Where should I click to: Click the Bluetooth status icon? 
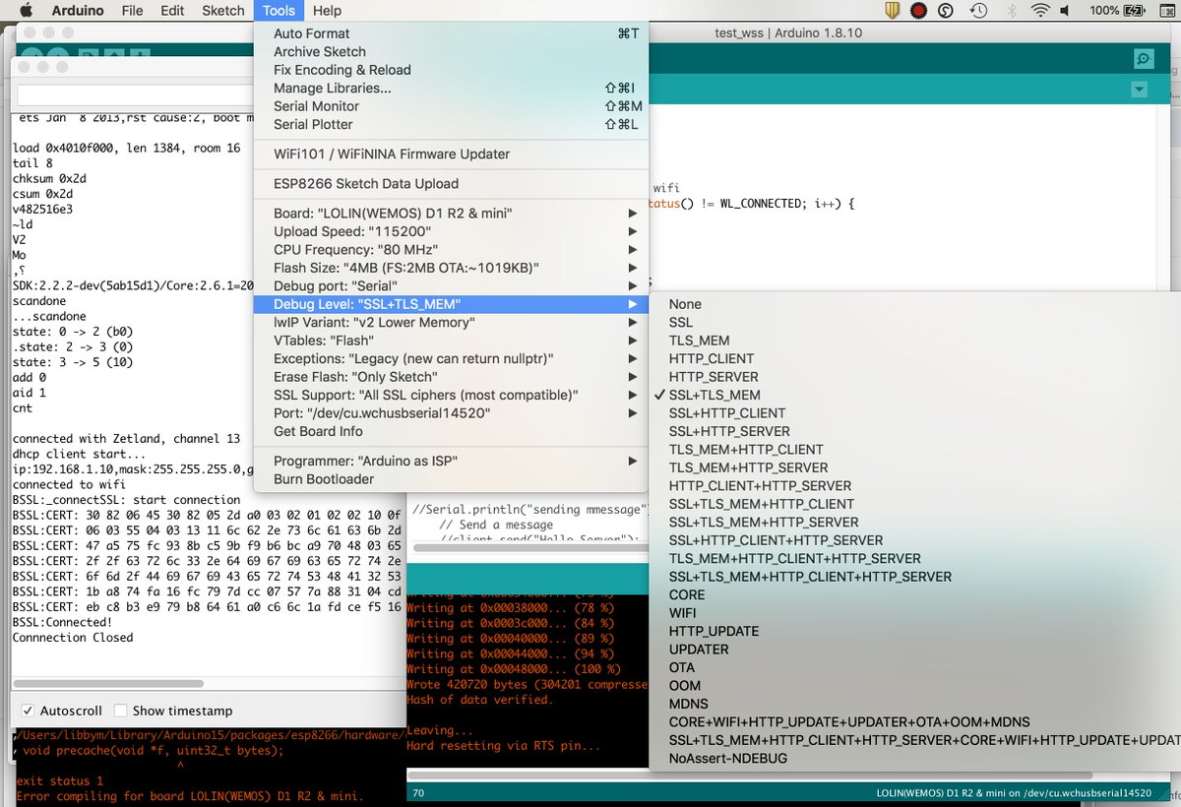[1012, 11]
